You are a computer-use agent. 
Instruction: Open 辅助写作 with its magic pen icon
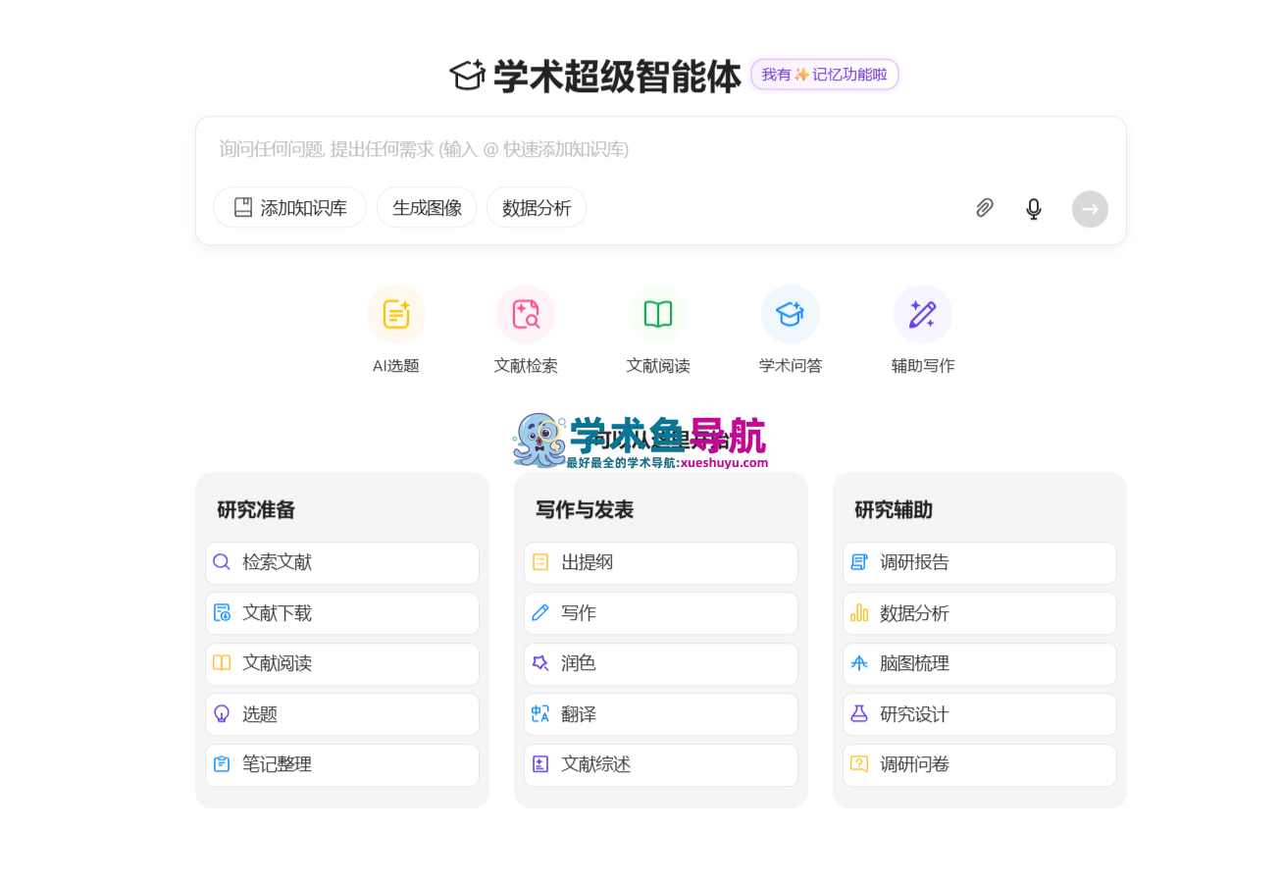[922, 313]
